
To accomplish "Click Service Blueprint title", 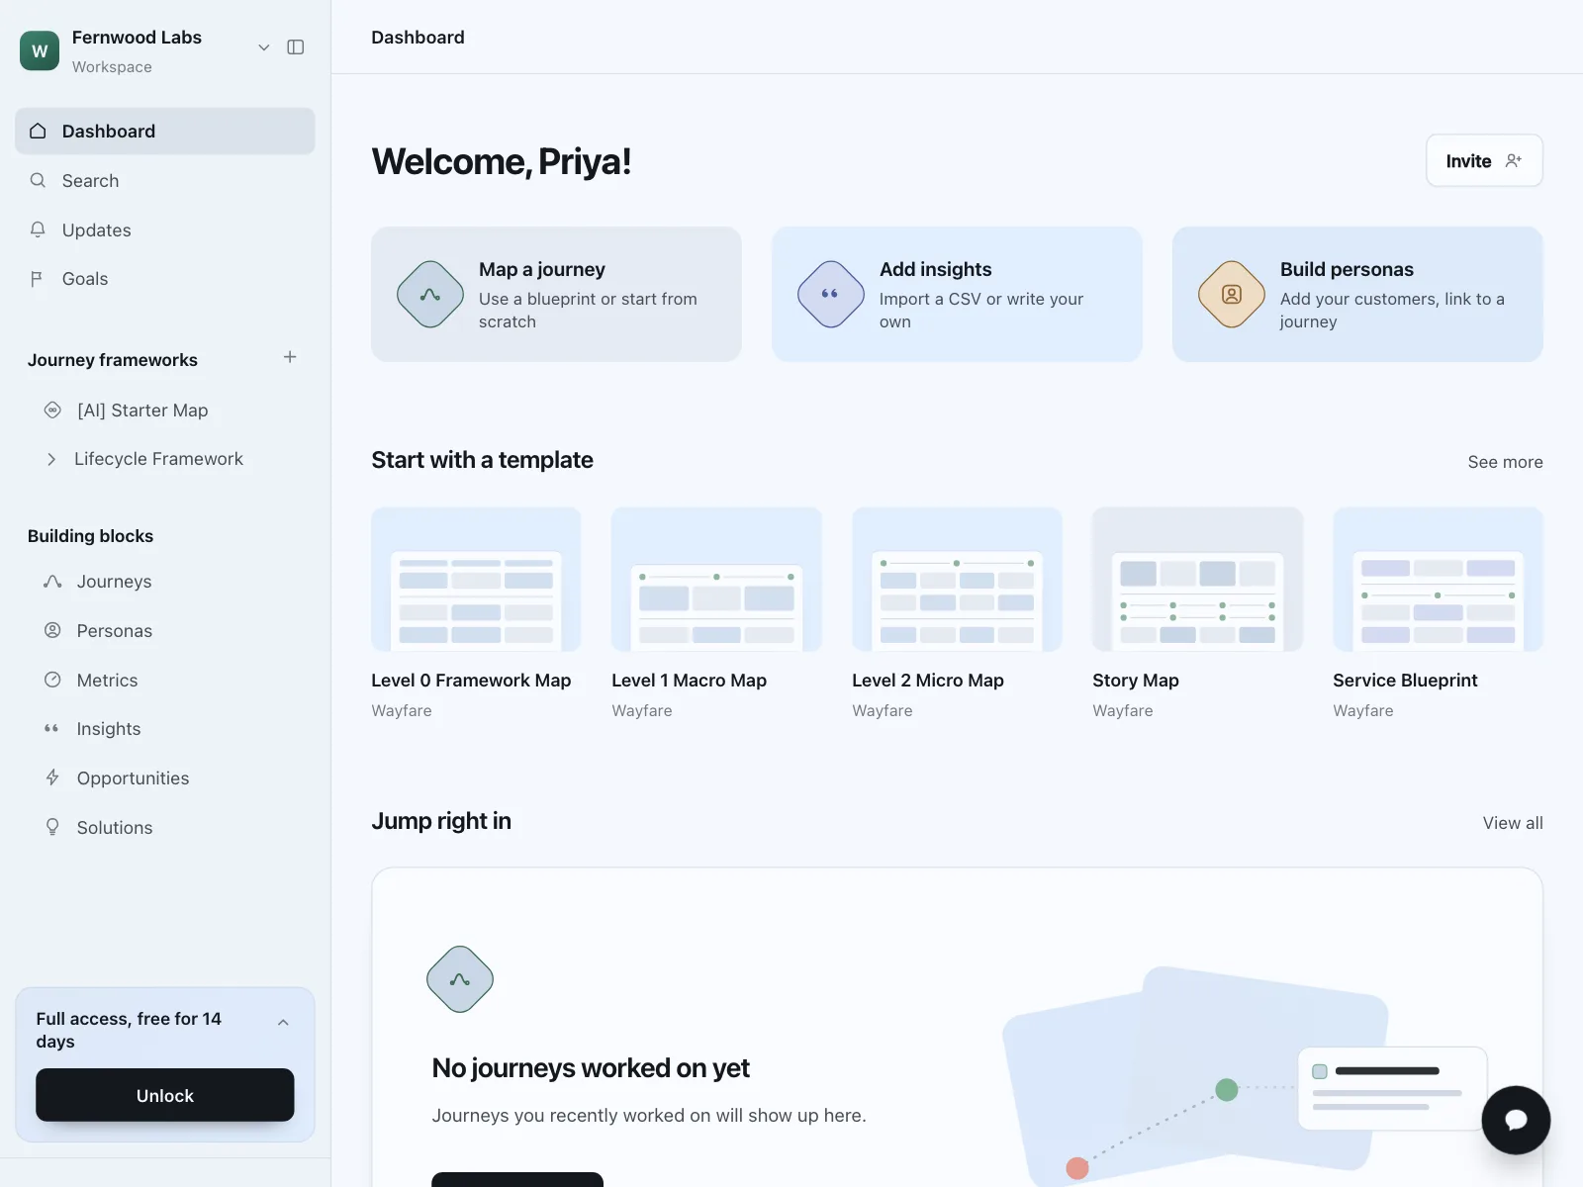I will pos(1405,681).
